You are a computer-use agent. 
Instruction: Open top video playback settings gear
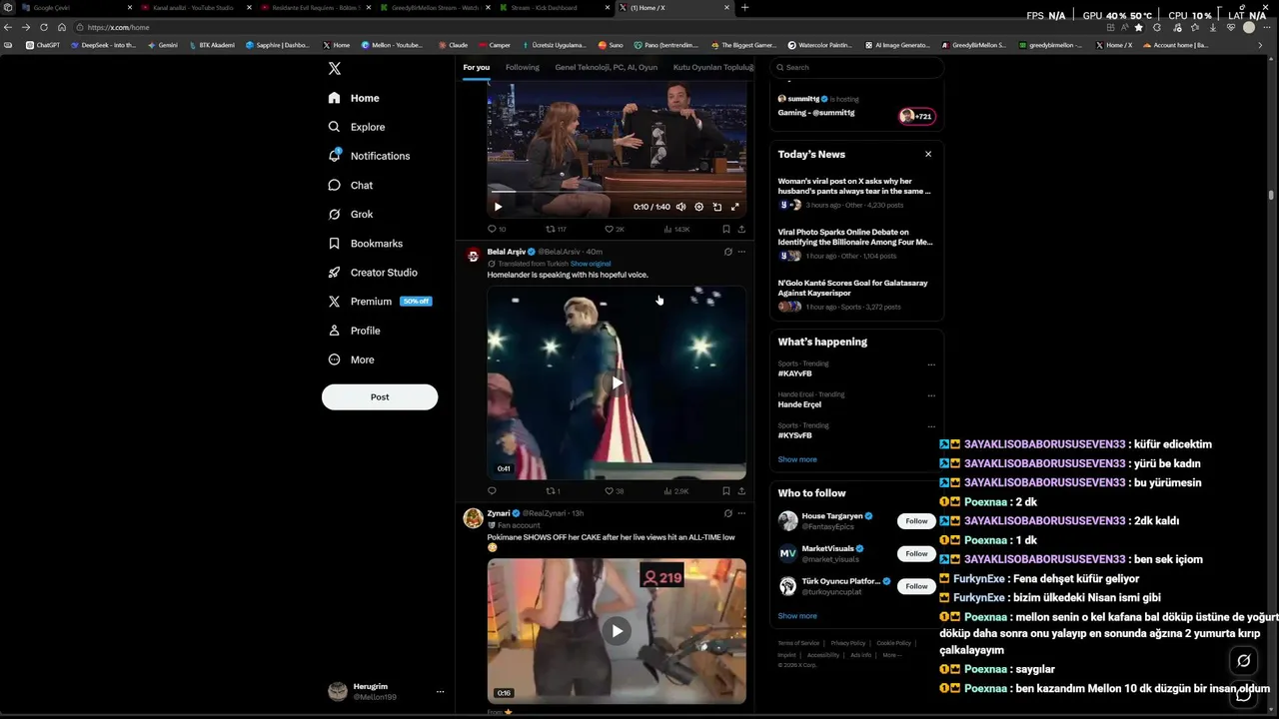point(698,207)
